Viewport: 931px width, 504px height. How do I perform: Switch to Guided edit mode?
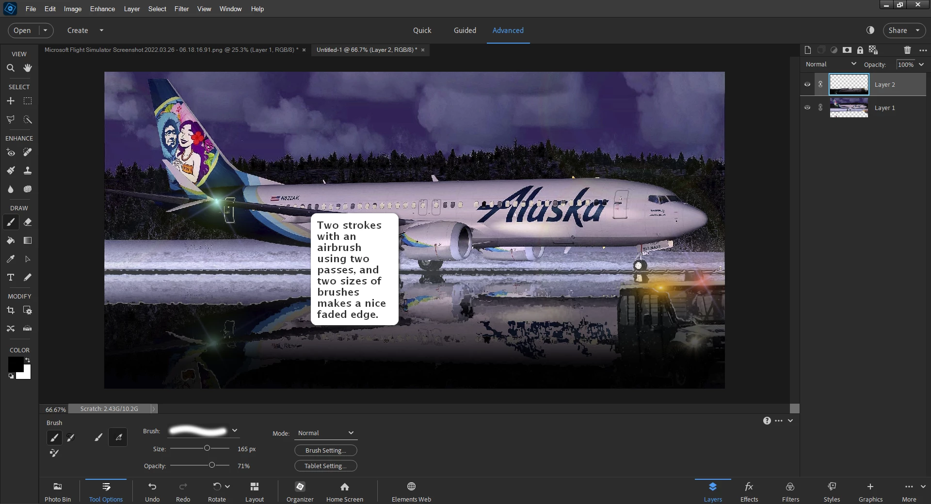(x=465, y=30)
